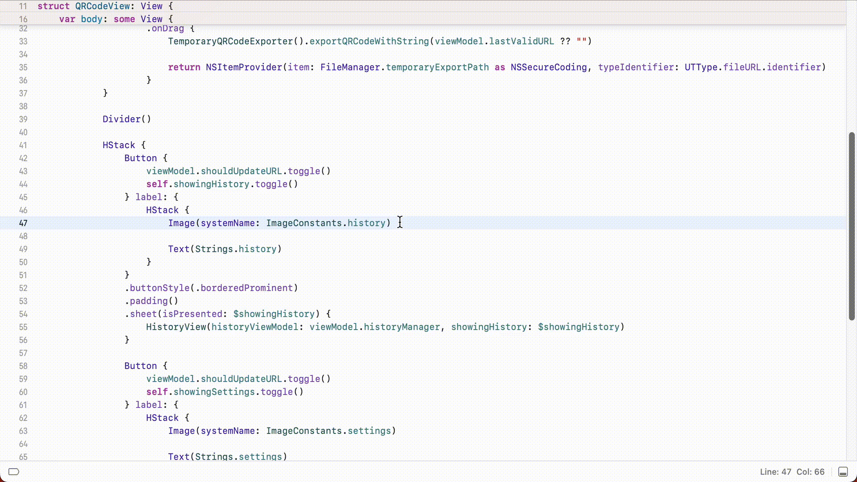Click lastValidURL property on line 33
Viewport: 857px width, 482px height.
tap(521, 41)
